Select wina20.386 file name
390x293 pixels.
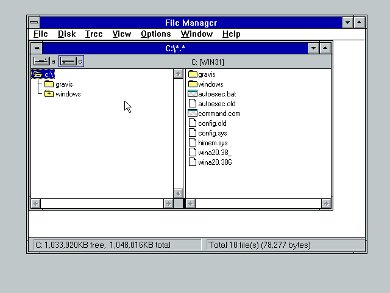(215, 162)
